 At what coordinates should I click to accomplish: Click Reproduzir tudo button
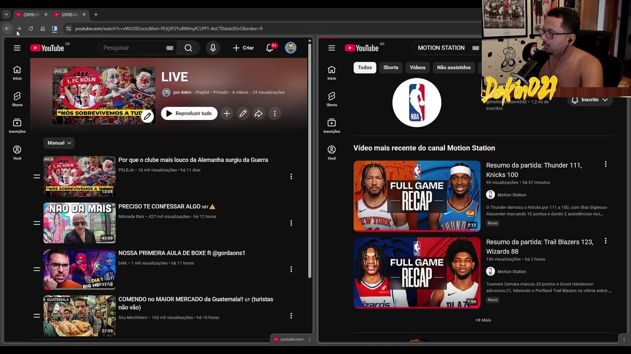(189, 114)
